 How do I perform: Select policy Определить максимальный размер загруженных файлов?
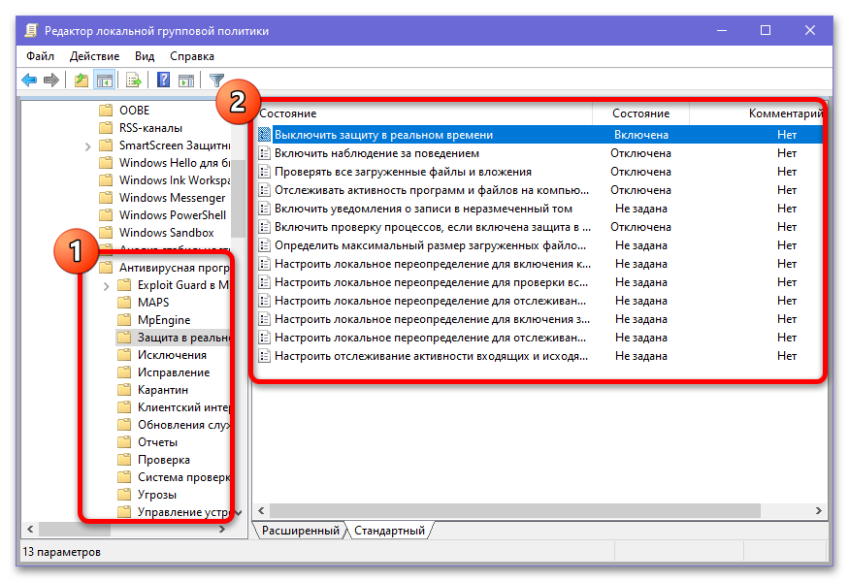[x=430, y=245]
